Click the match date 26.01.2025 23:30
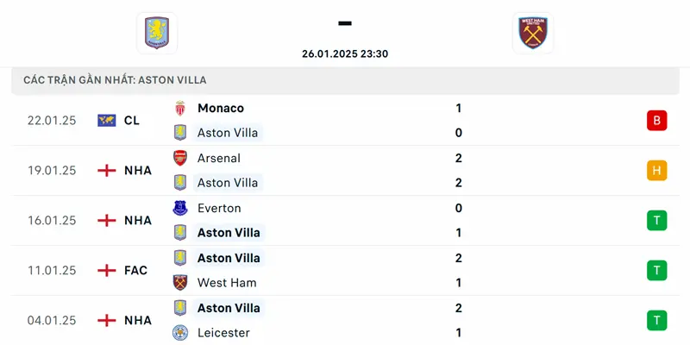Screen dimensions: 690x345 point(345,53)
